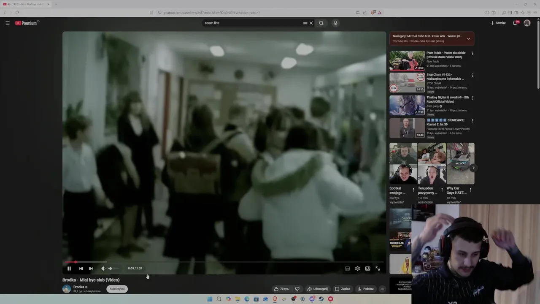
Task: Open Steam from the taskbar
Action: pos(321,299)
